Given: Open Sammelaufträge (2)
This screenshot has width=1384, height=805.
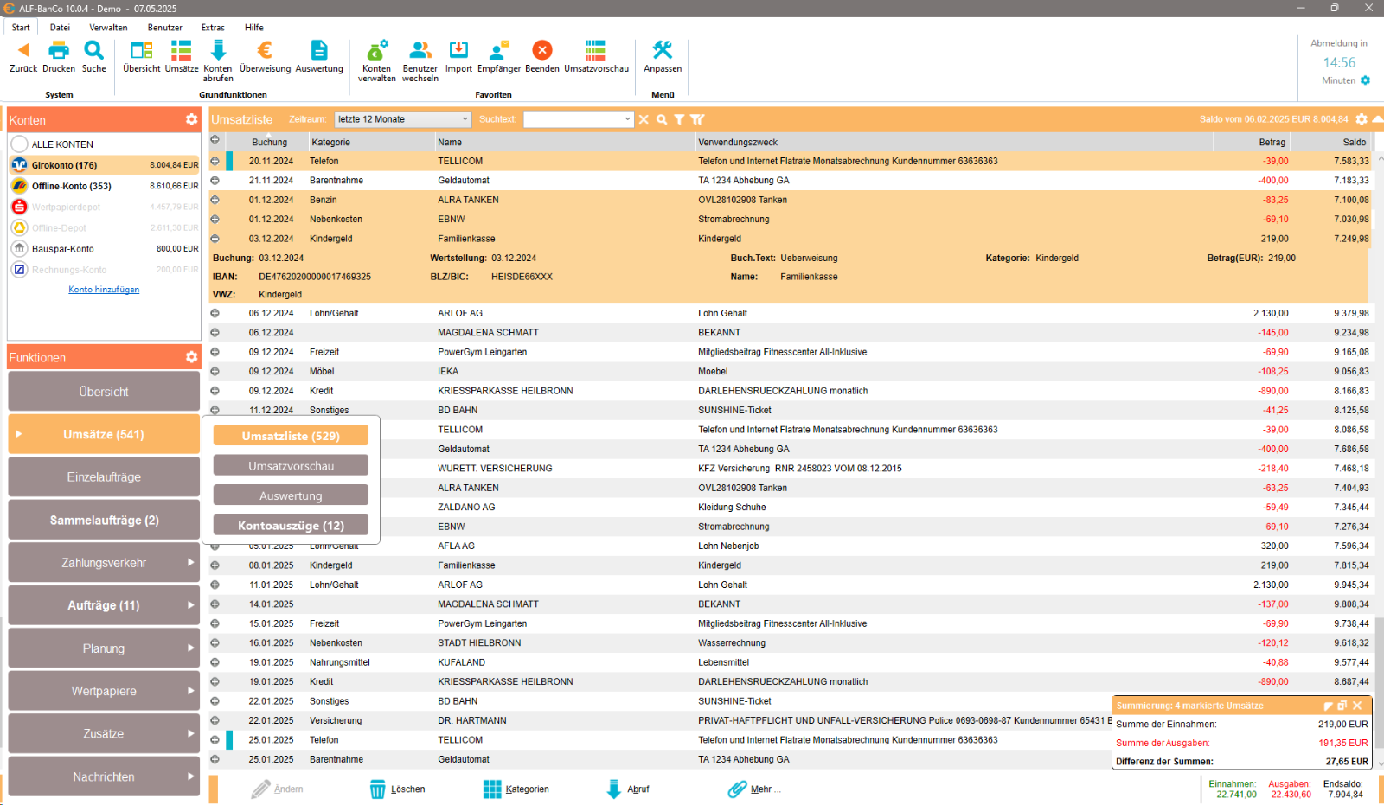Looking at the screenshot, I should (104, 520).
